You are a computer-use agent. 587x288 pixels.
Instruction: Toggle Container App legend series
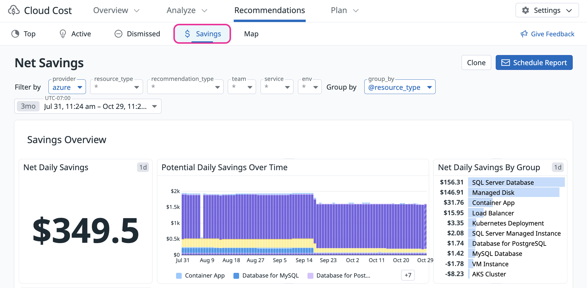coord(200,276)
